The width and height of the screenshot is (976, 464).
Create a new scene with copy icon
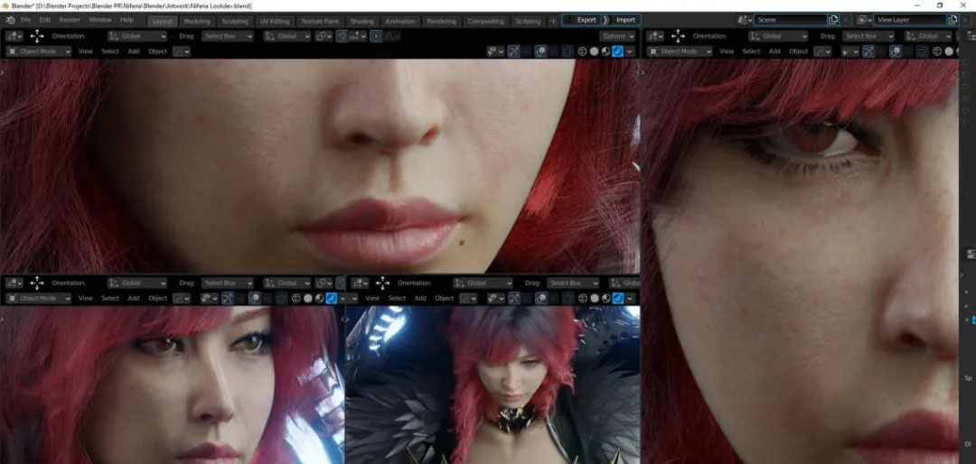(833, 20)
